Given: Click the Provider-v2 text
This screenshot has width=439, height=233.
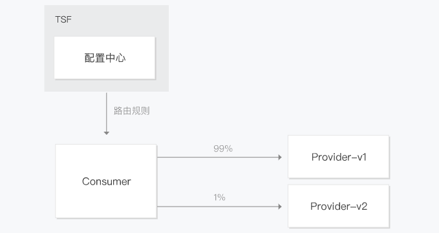Looking at the screenshot, I should click(339, 207).
